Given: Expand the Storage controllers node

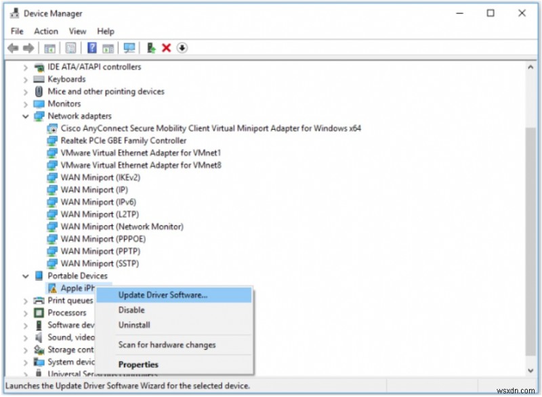Looking at the screenshot, I should 25,350.
